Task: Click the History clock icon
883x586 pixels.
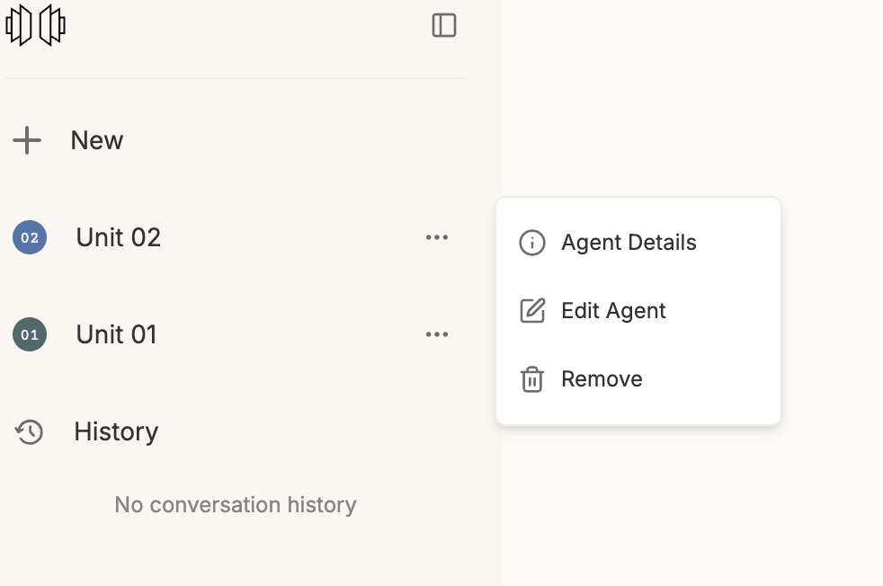Action: point(29,431)
